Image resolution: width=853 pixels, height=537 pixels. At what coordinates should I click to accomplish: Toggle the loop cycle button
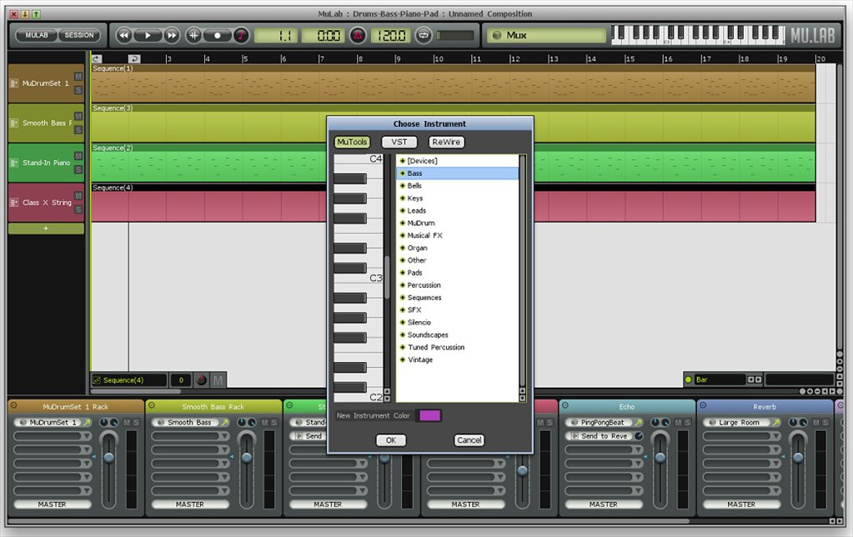pyautogui.click(x=424, y=35)
